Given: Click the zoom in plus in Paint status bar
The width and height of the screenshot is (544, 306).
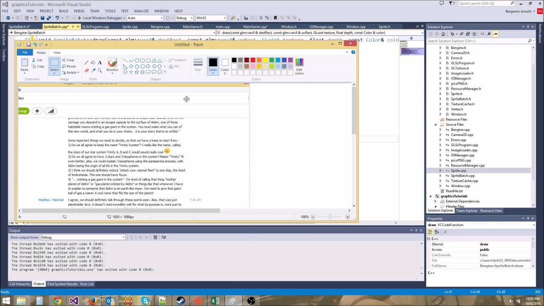Looking at the screenshot, I should pos(347,217).
